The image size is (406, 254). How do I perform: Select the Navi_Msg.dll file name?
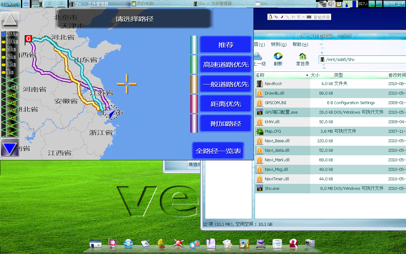(x=276, y=170)
